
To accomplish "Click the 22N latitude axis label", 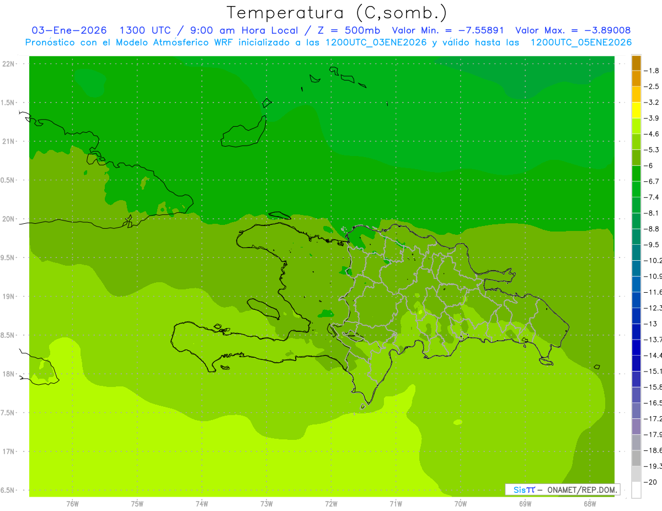I will coord(9,64).
